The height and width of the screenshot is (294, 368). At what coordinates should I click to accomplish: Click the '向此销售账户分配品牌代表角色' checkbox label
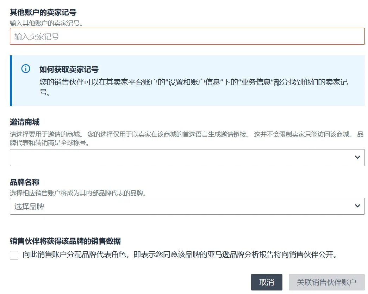tap(180, 255)
